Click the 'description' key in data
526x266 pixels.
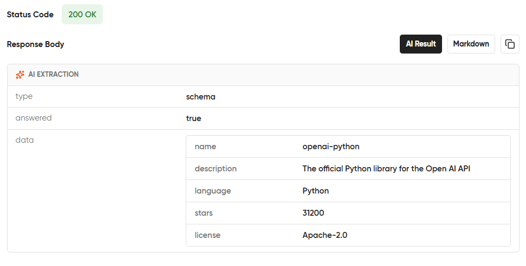pyautogui.click(x=216, y=169)
